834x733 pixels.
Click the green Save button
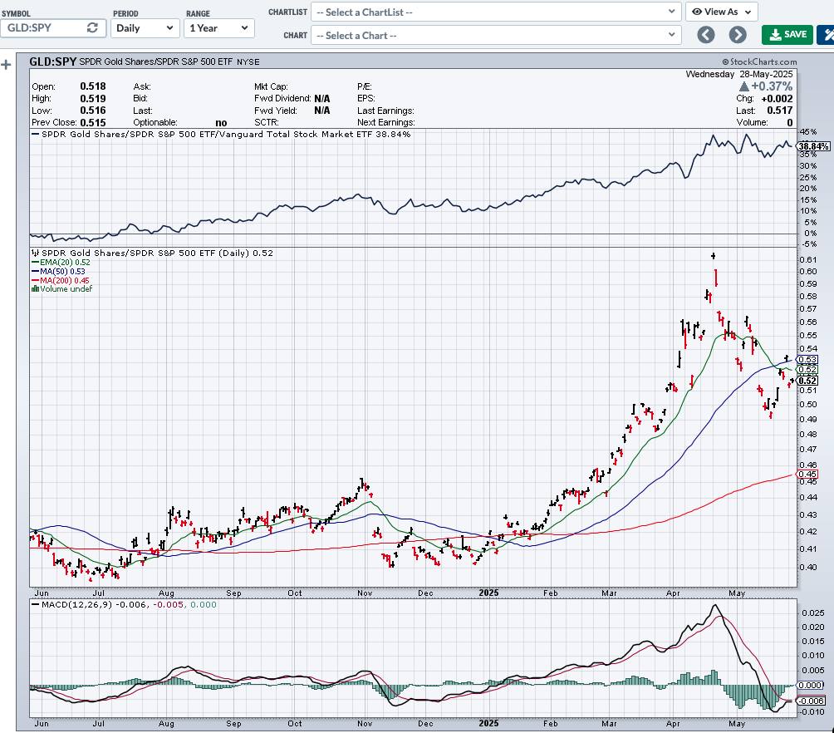click(x=787, y=35)
